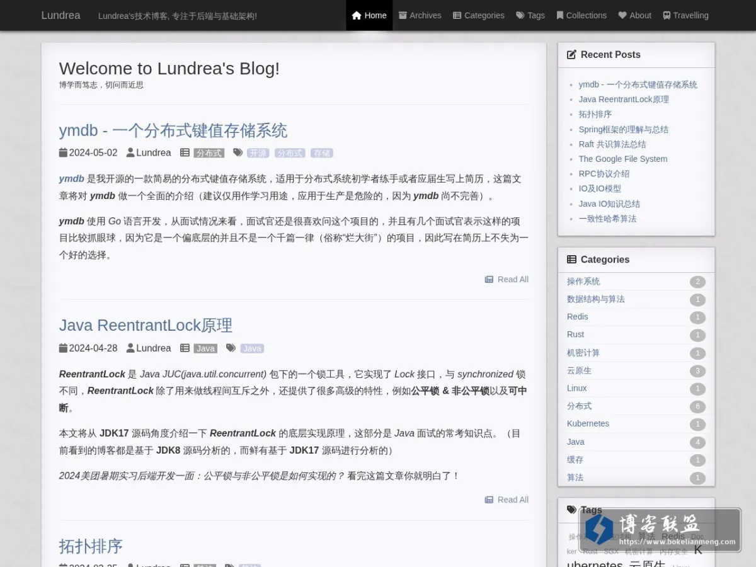Click the Read All newspaper icon of ReentrantLock post
This screenshot has height=567, width=756.
pos(489,500)
